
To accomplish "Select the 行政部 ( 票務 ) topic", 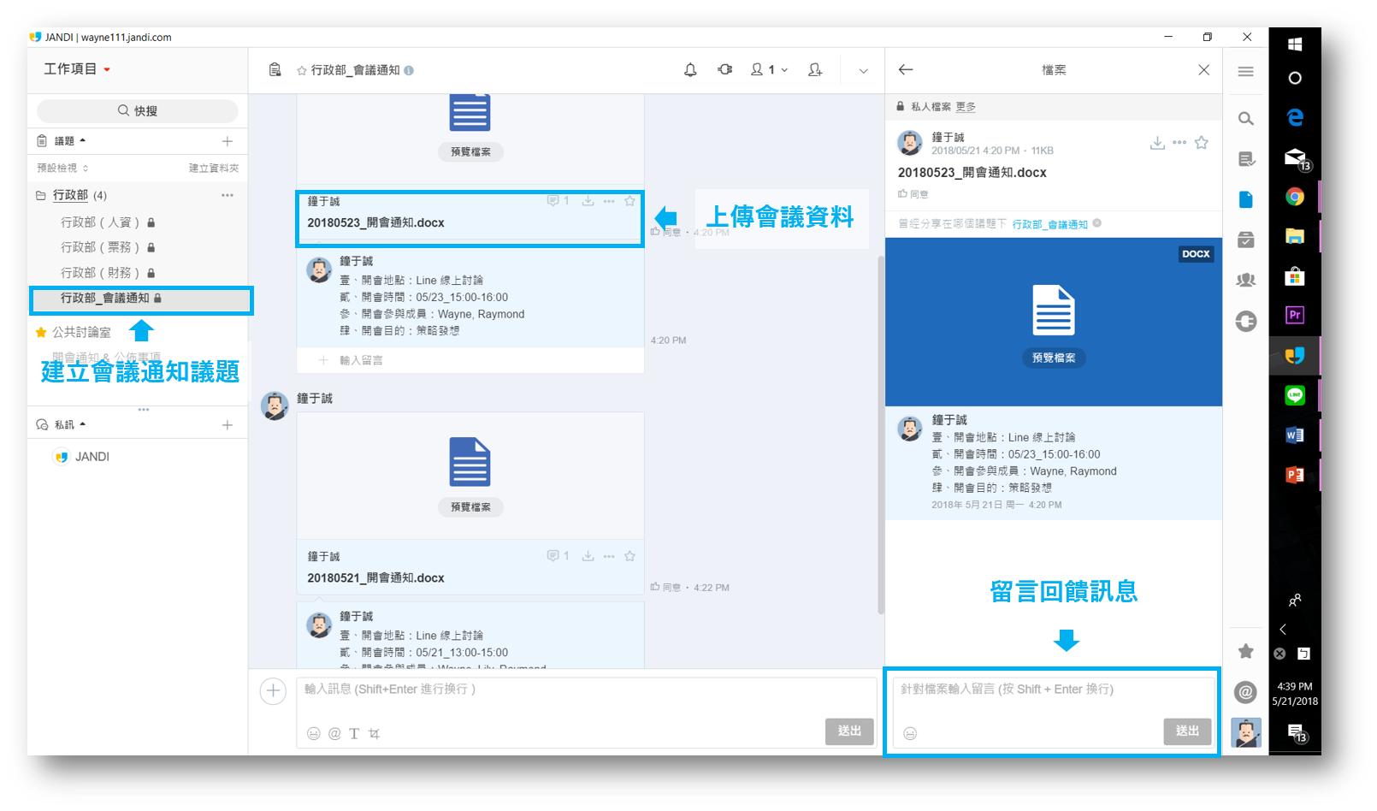I will pos(139,247).
